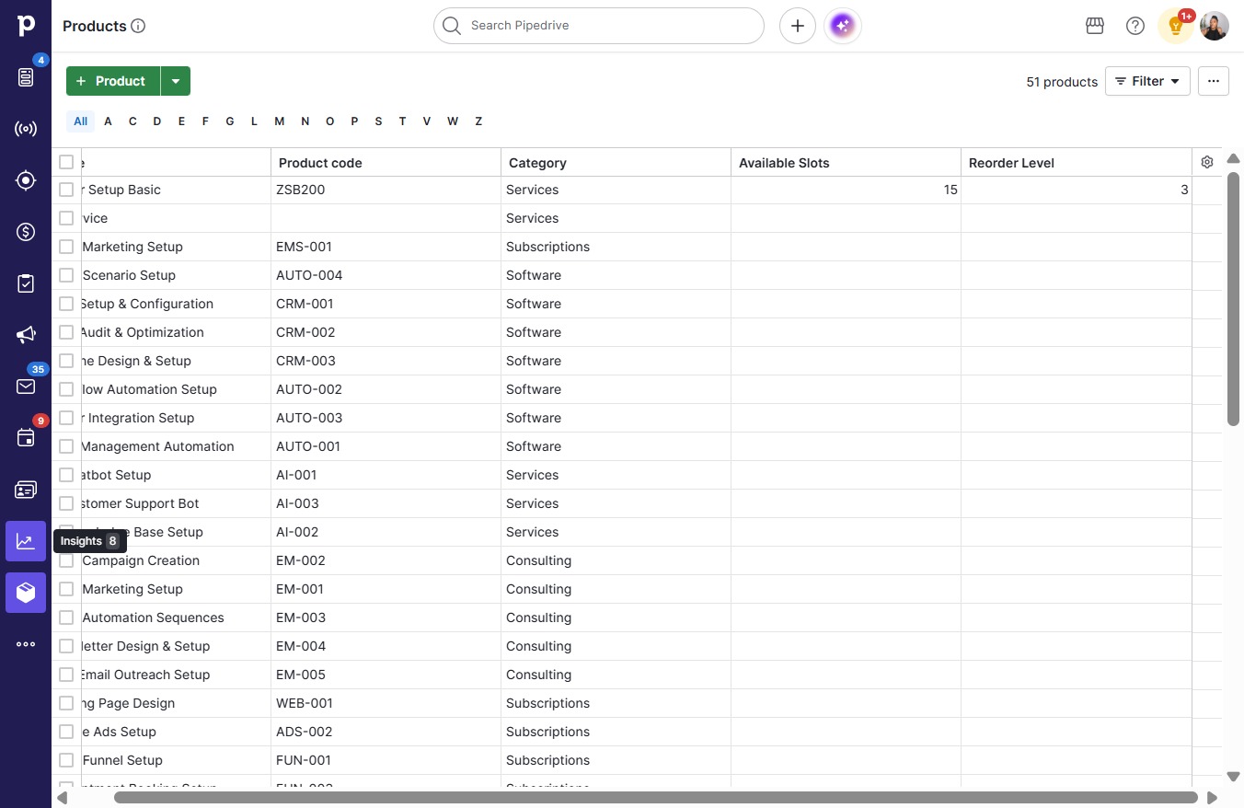Click the green add Product button
Viewport: 1244px width, 808px height.
[113, 81]
